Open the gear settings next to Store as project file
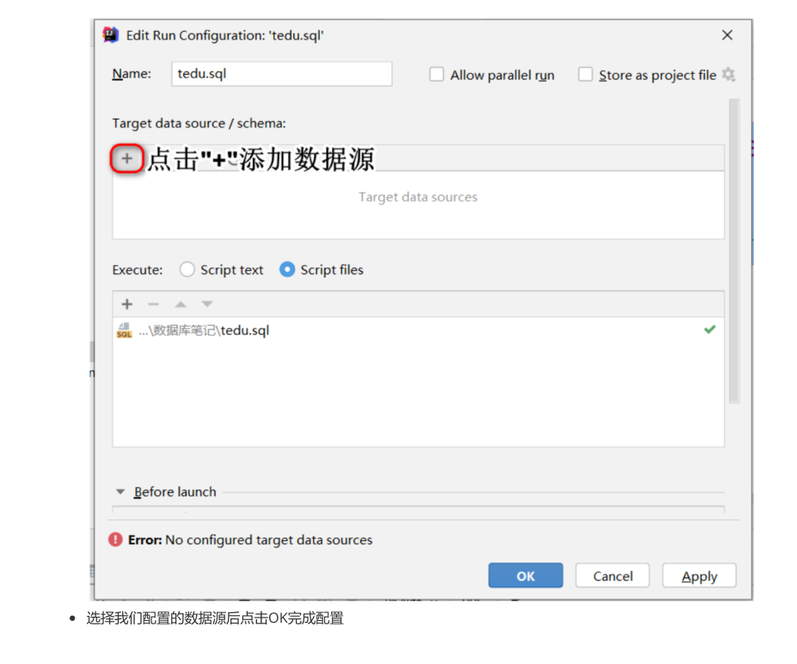The width and height of the screenshot is (797, 664). click(729, 75)
